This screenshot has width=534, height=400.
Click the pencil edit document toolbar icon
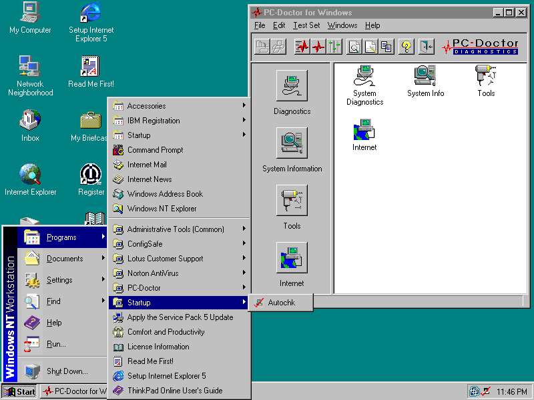(370, 46)
